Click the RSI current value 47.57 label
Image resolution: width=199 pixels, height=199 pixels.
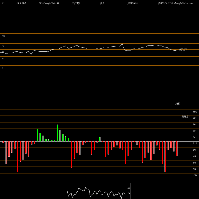tap(183, 50)
